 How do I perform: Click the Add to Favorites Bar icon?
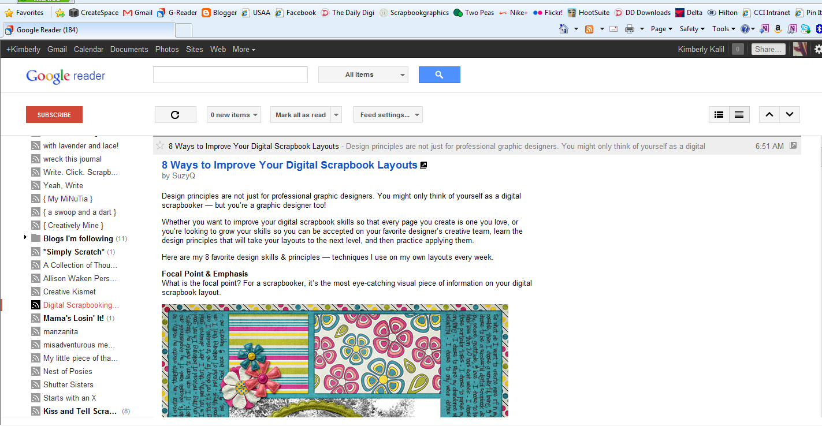(59, 12)
